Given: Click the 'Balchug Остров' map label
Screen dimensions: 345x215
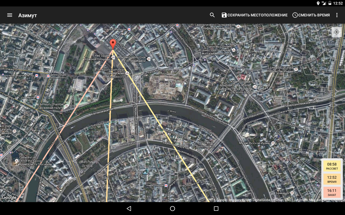Looking at the screenshot, I should (x=87, y=164).
